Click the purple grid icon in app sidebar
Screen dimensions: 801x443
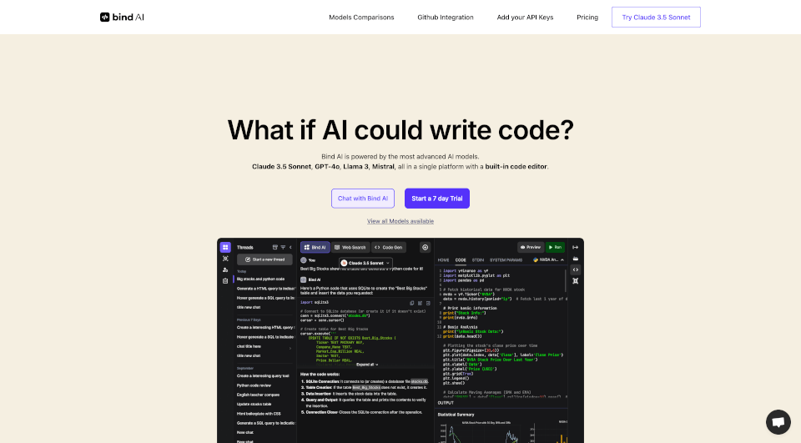(x=225, y=248)
